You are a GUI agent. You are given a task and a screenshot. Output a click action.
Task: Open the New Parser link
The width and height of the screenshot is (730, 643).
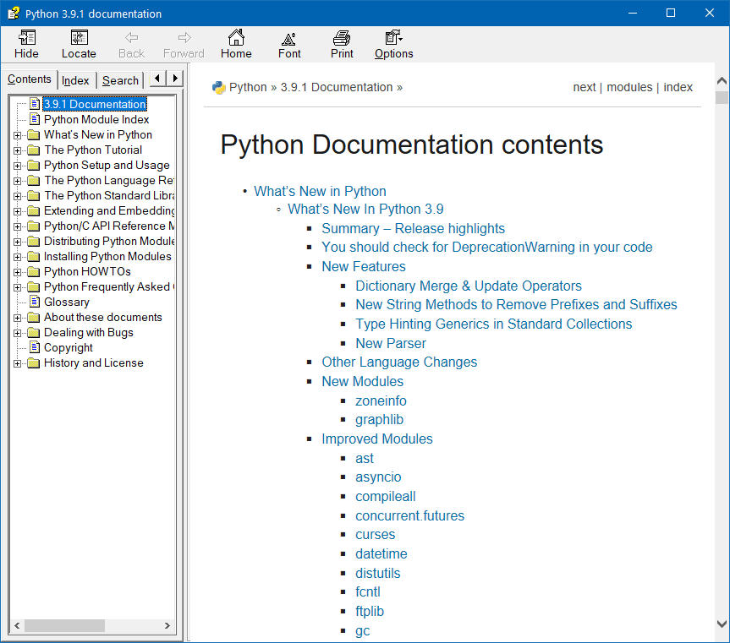click(391, 343)
